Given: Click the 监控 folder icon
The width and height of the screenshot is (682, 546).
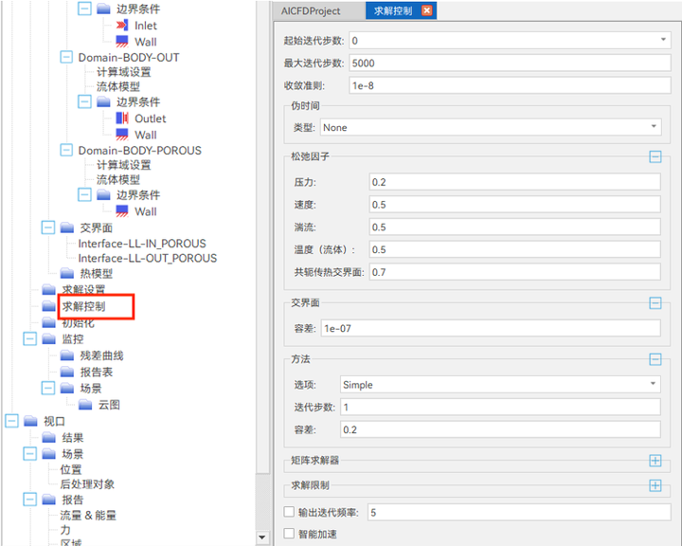Looking at the screenshot, I should point(48,339).
